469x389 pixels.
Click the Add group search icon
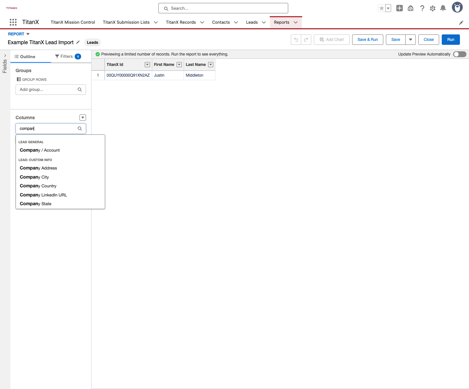[x=80, y=90]
